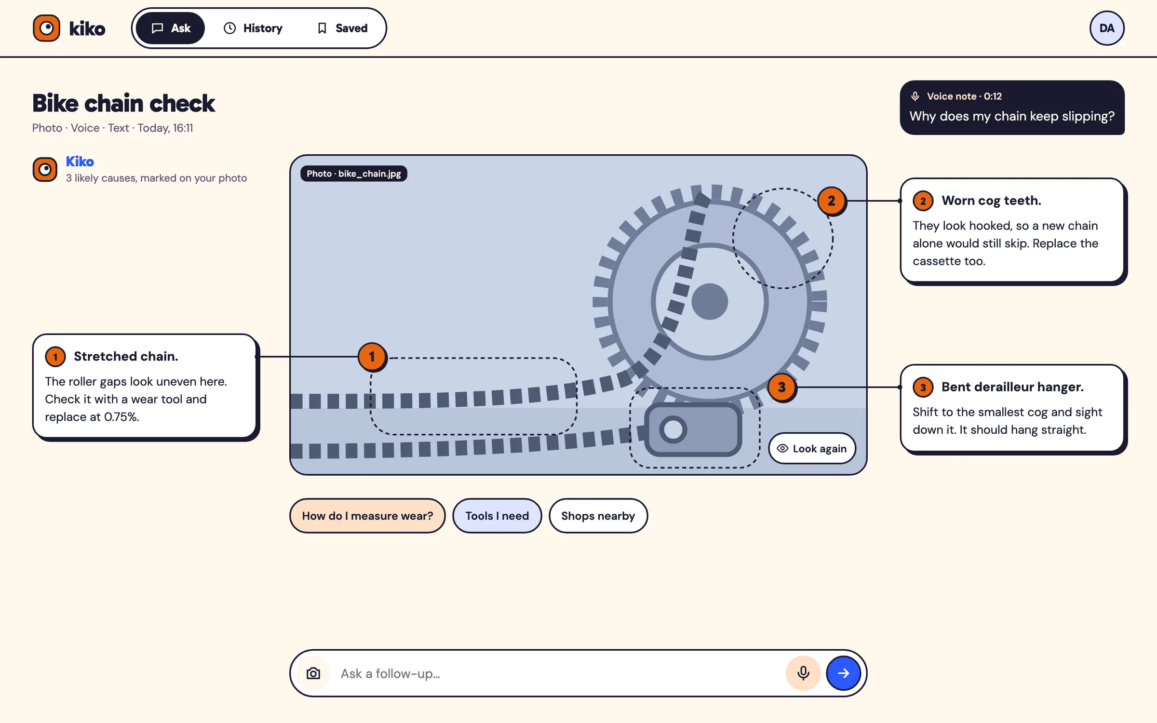Click the number 3 badge in Bent derailleur card
Viewport: 1157px width, 723px height.
tap(923, 387)
